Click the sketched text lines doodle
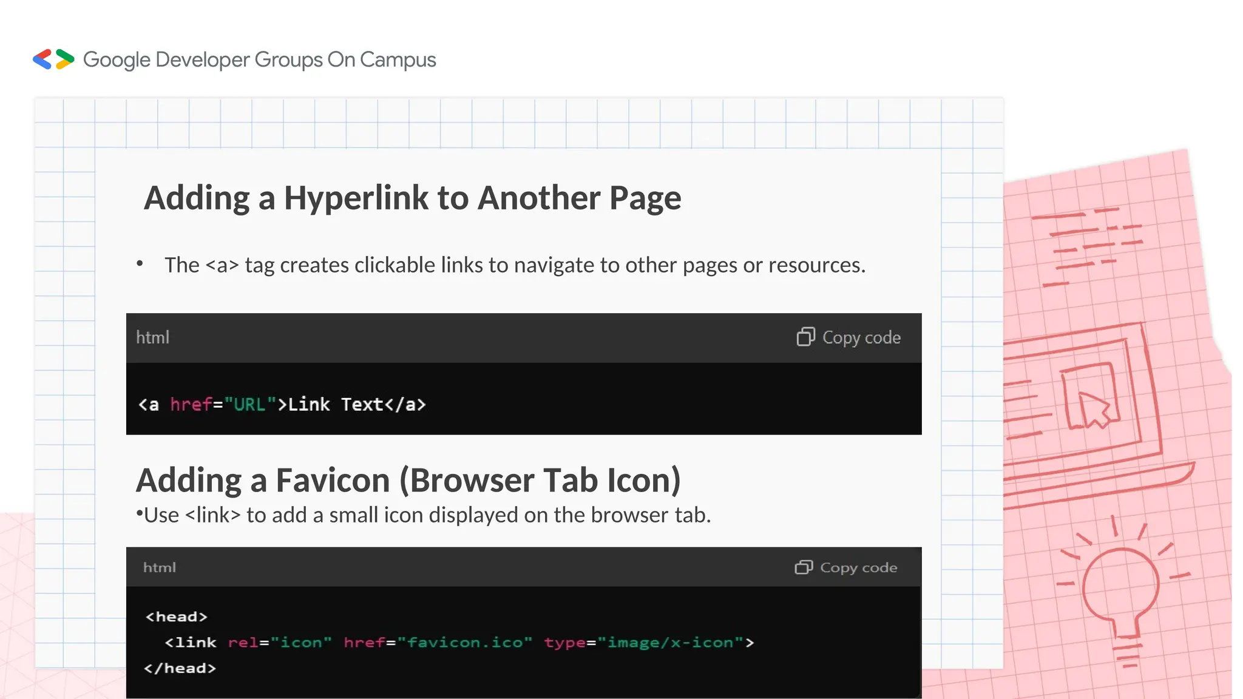 point(1089,246)
